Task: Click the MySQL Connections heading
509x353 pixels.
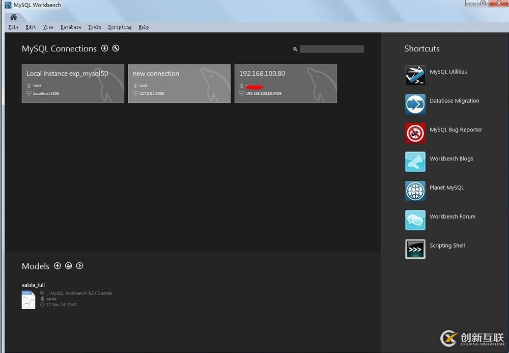Action: pyautogui.click(x=59, y=49)
